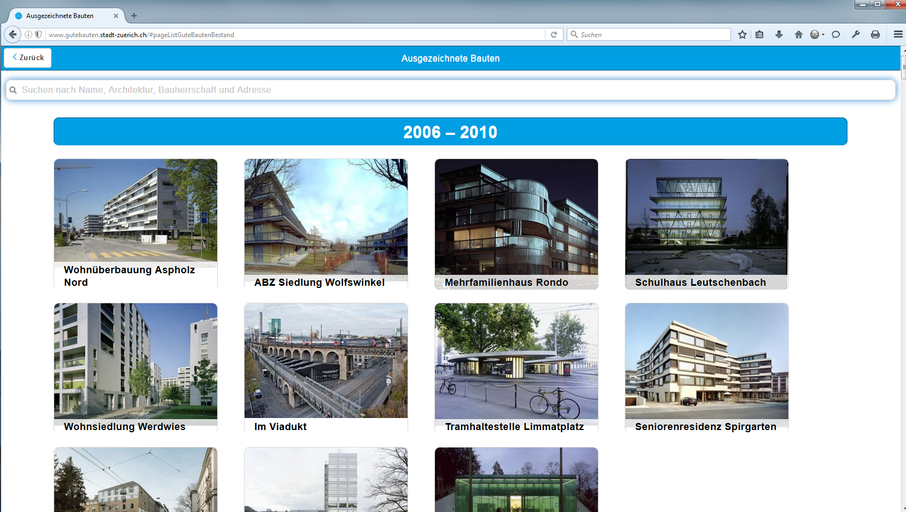The width and height of the screenshot is (906, 512).
Task: Bookmark this page with the star icon
Action: tap(742, 34)
